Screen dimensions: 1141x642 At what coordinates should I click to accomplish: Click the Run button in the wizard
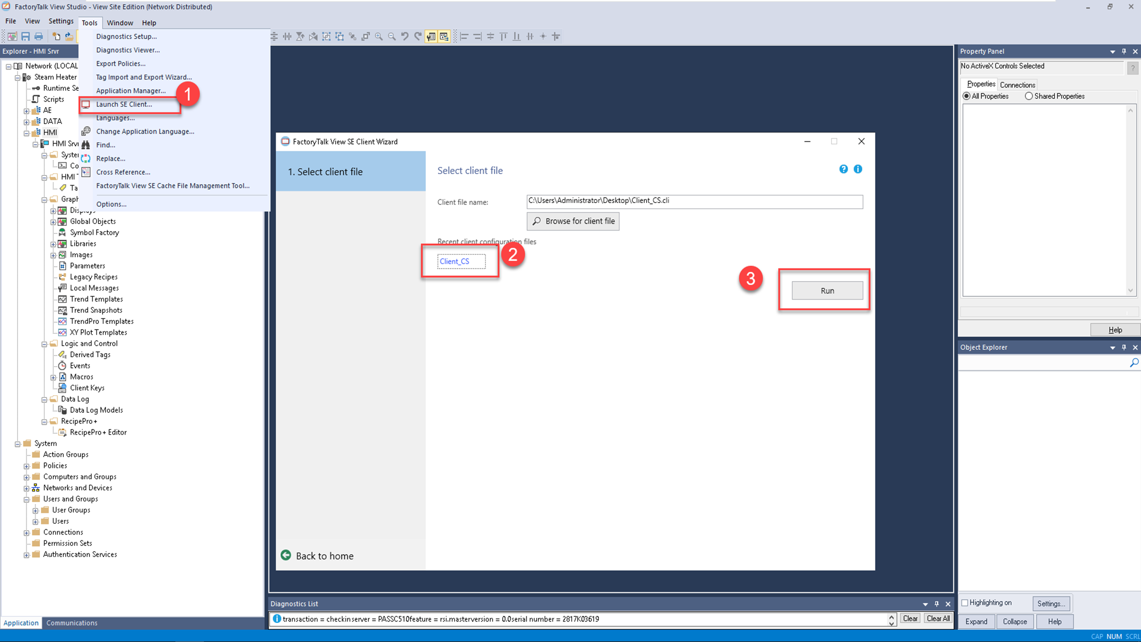point(827,291)
